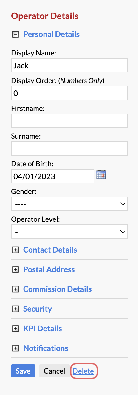Viewport: 138px width, 395px height.
Task: Save the operator details
Action: click(x=23, y=371)
